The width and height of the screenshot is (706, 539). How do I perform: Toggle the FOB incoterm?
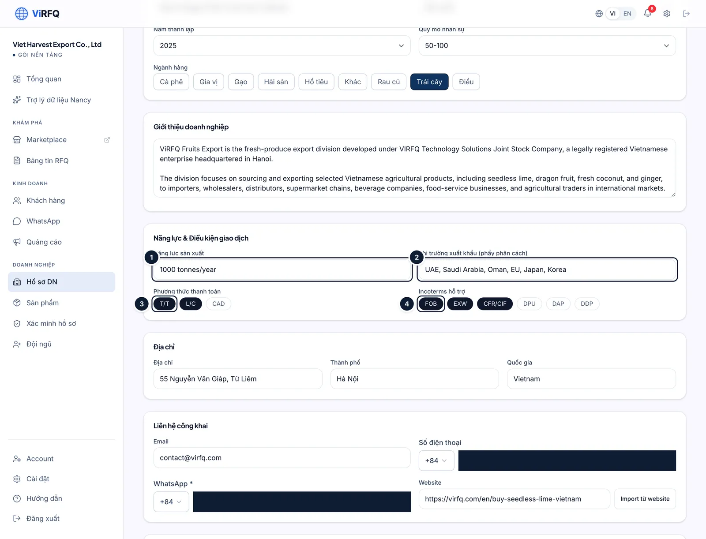pyautogui.click(x=431, y=304)
